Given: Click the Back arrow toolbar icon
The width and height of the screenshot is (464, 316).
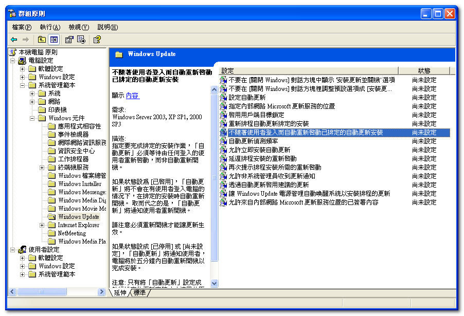Looking at the screenshot, I should (14, 40).
